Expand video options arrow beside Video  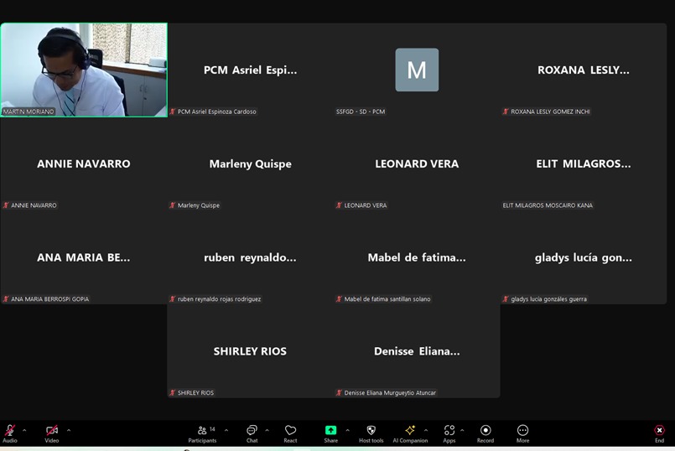69,430
